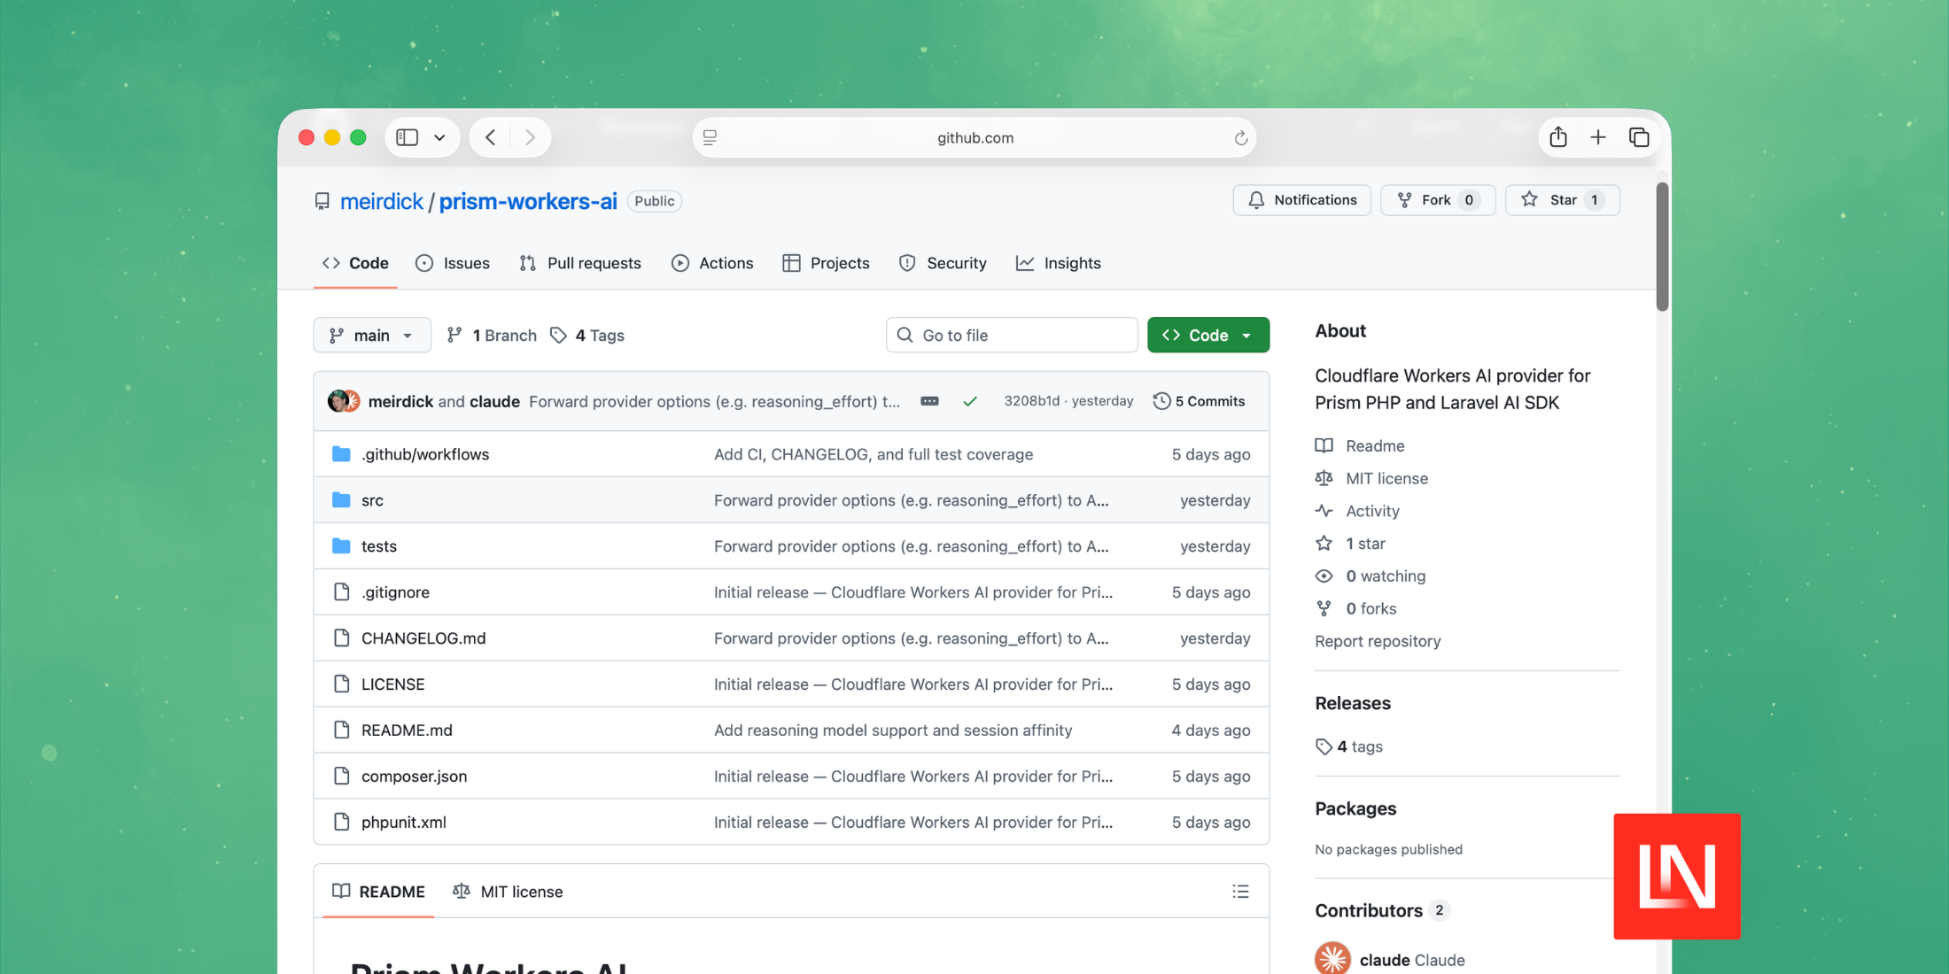Click the Report repository link
Screen dimensions: 1949x974
1377,641
